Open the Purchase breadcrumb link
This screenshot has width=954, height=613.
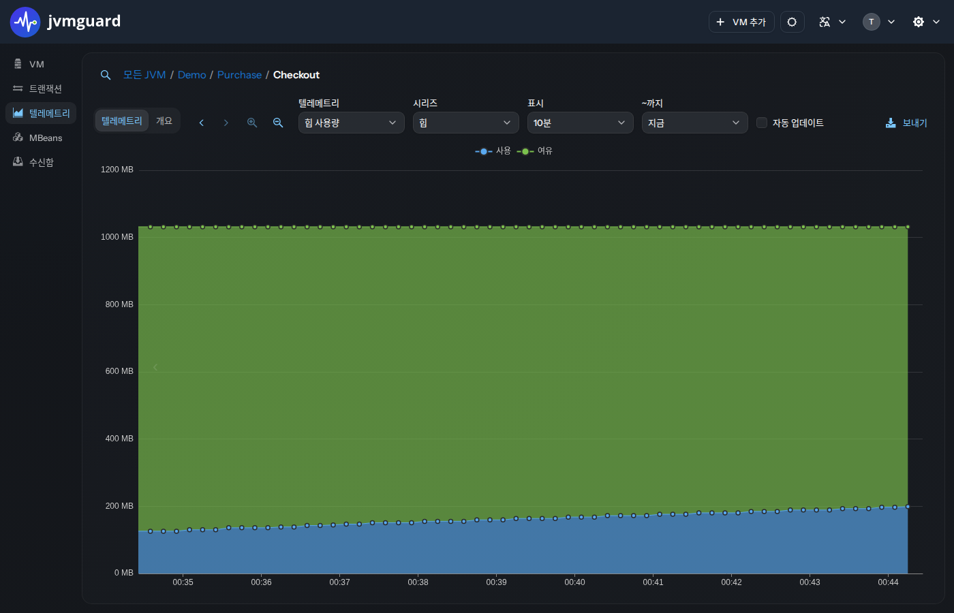pyautogui.click(x=239, y=75)
